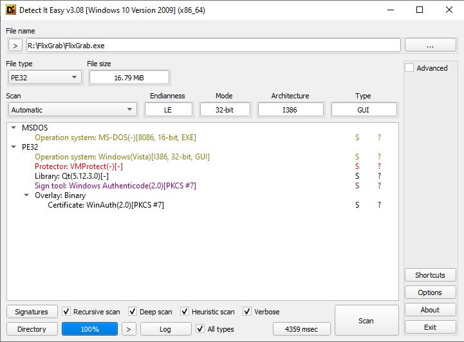Screen dimensions: 464x342
Task: Open the File type PE32 dropdown
Action: tap(44, 78)
